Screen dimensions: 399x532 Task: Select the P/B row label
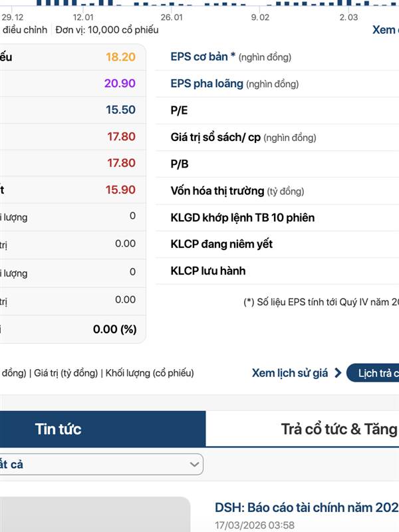point(179,164)
